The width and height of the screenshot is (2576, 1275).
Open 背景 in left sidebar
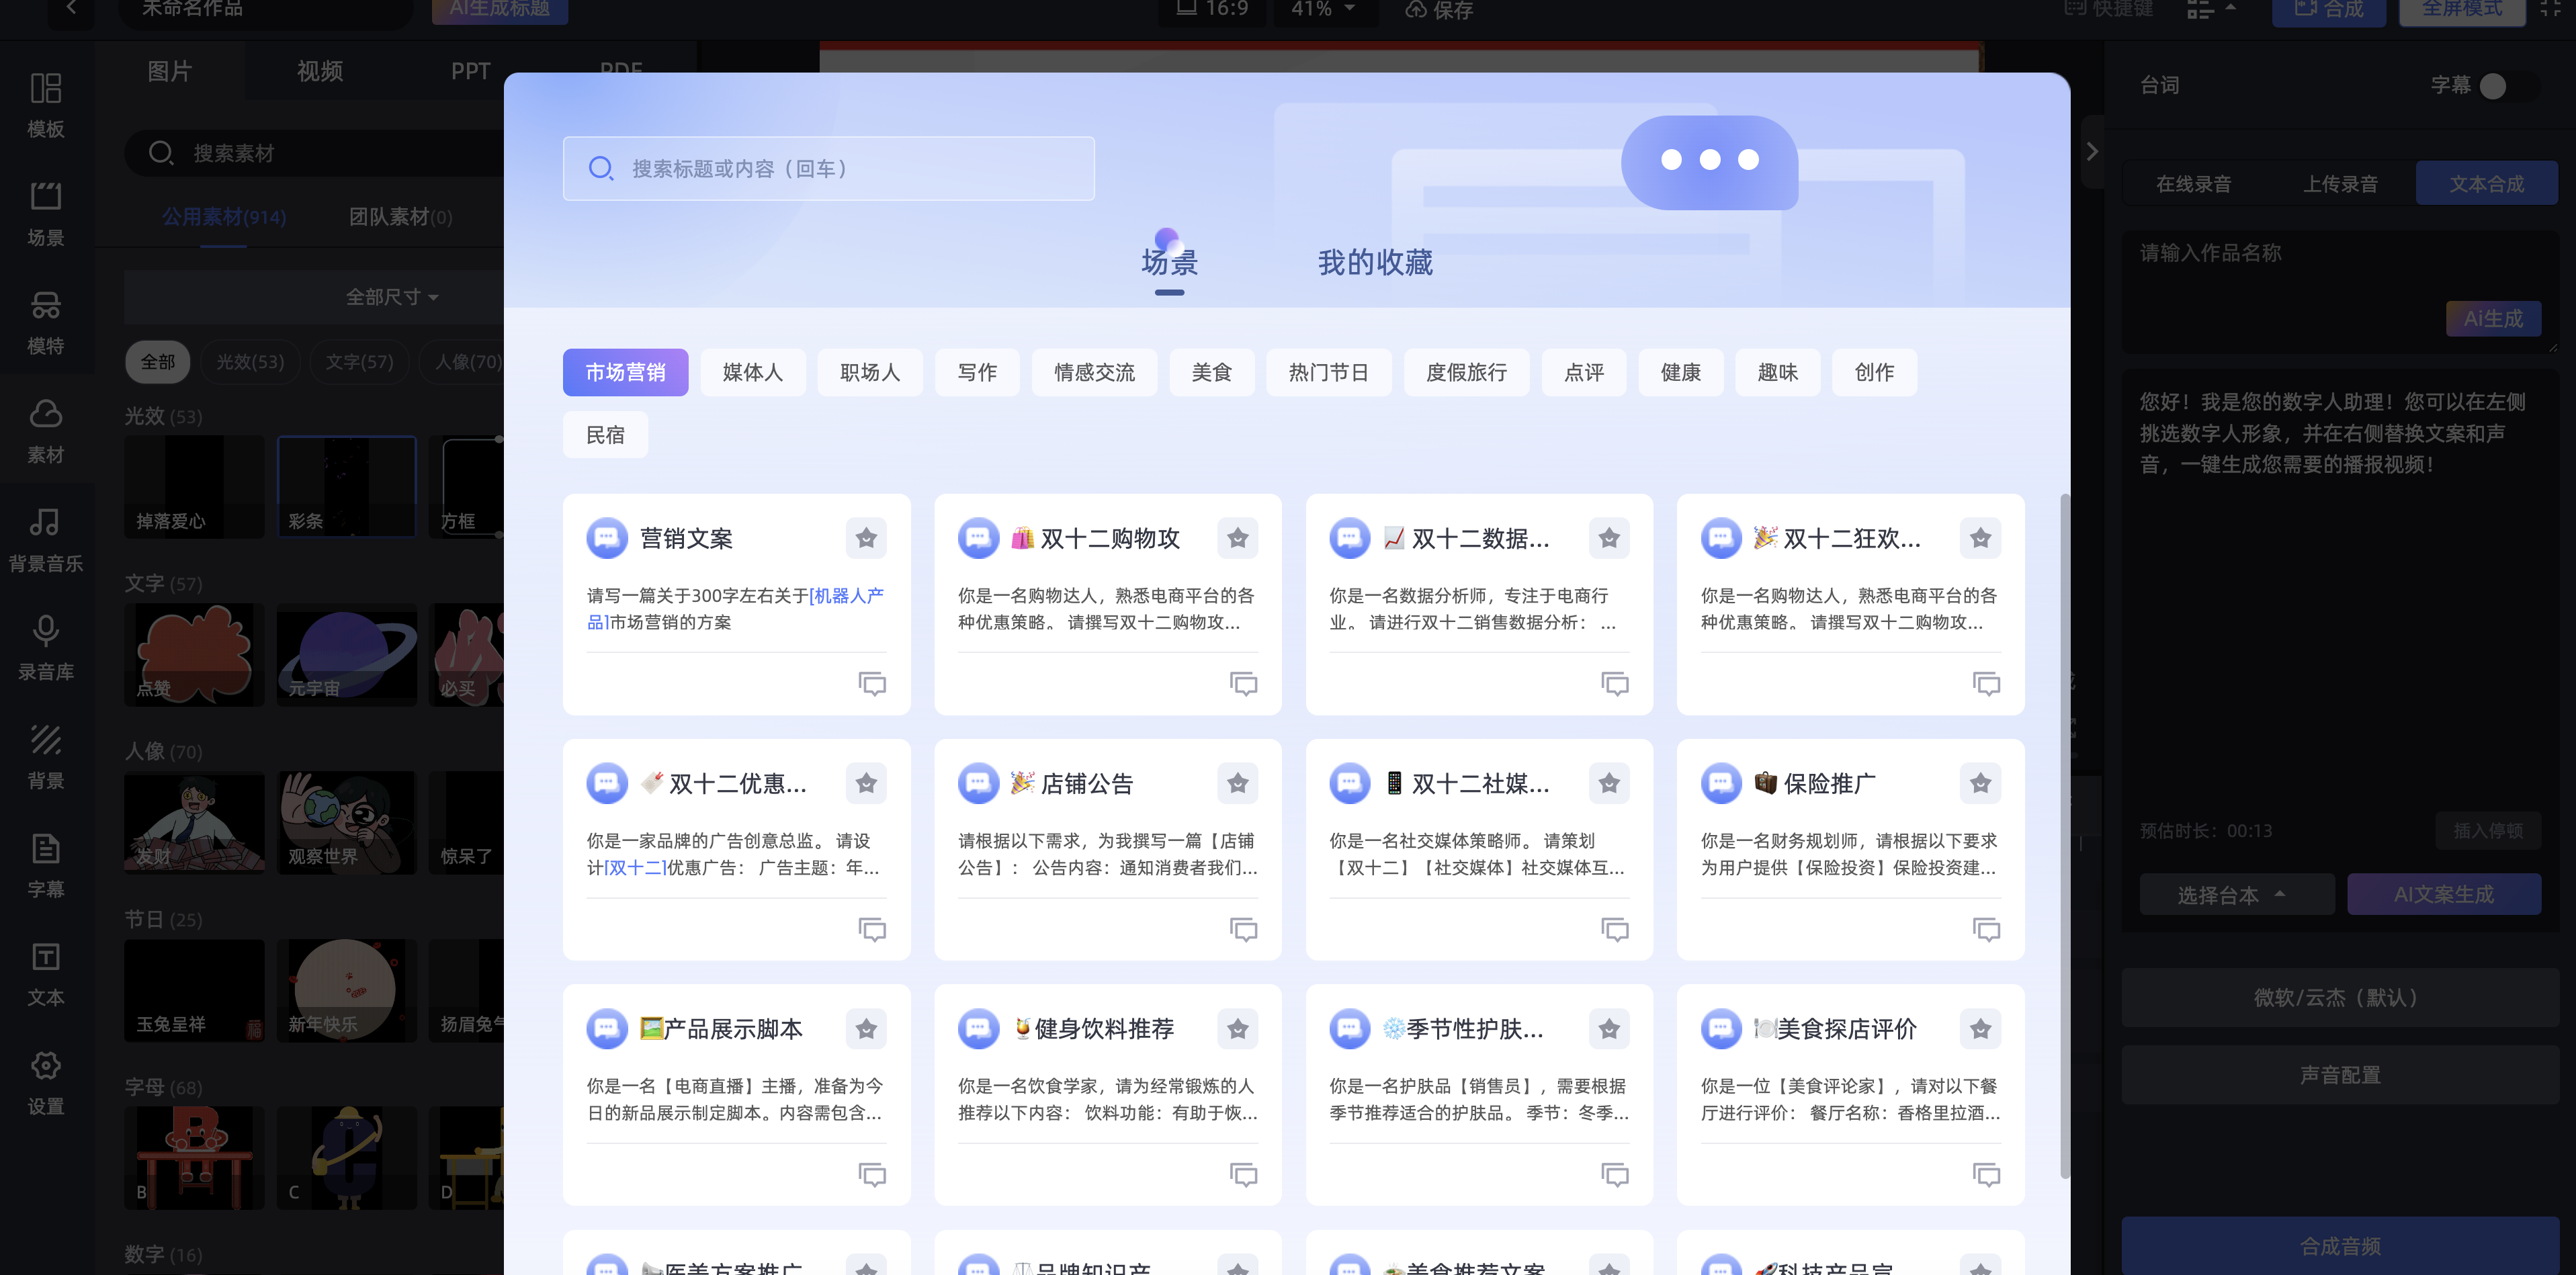46,757
